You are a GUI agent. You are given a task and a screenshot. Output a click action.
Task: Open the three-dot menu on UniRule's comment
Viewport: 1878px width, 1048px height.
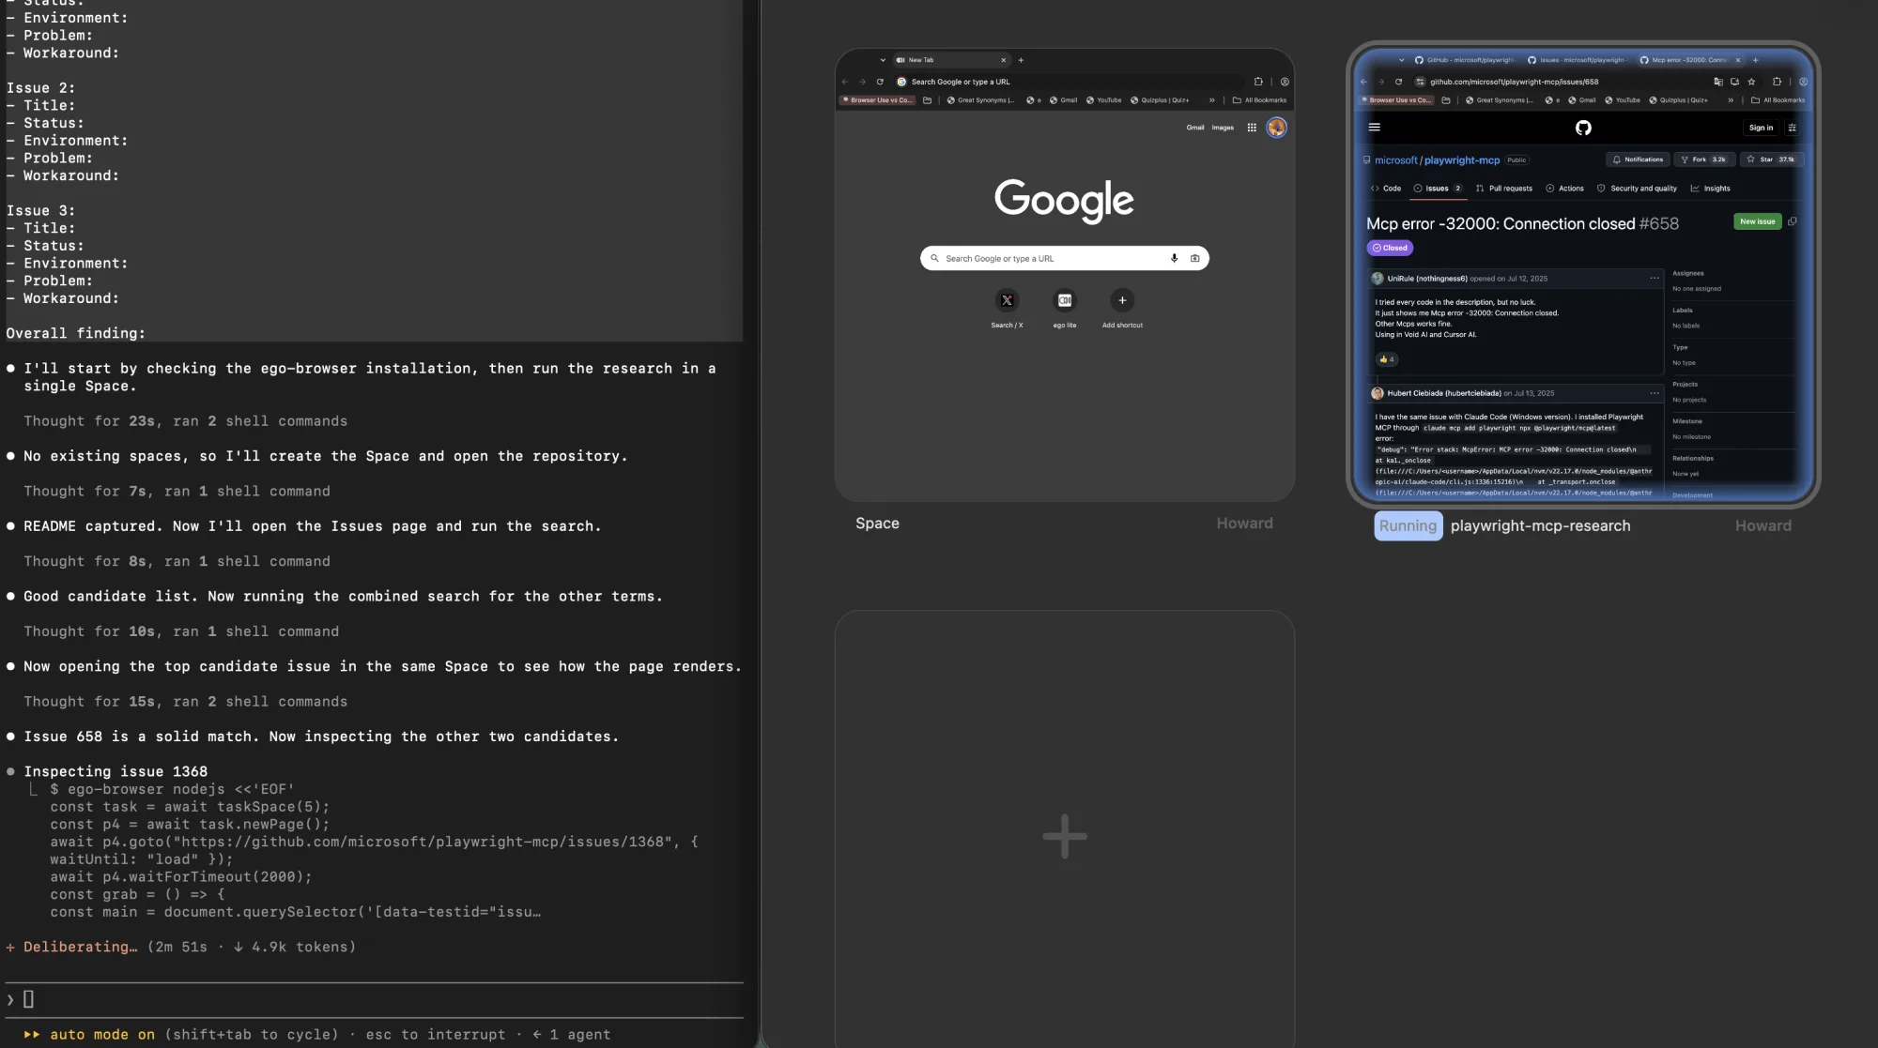tap(1655, 279)
